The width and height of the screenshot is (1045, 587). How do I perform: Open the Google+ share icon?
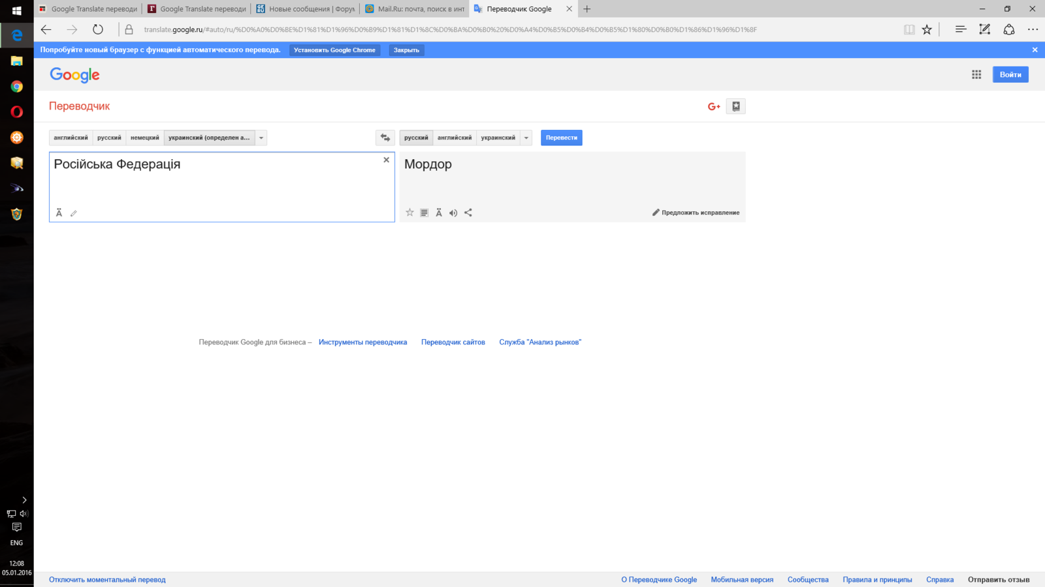click(x=714, y=106)
